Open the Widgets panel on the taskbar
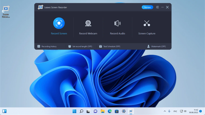Screen dimensions: 205x115 5,111
